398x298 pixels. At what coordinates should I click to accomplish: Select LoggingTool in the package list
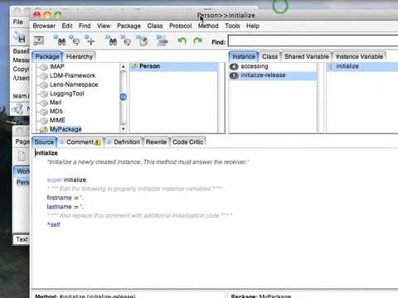click(67, 94)
